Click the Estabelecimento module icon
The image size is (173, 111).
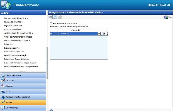click(x=3, y=75)
